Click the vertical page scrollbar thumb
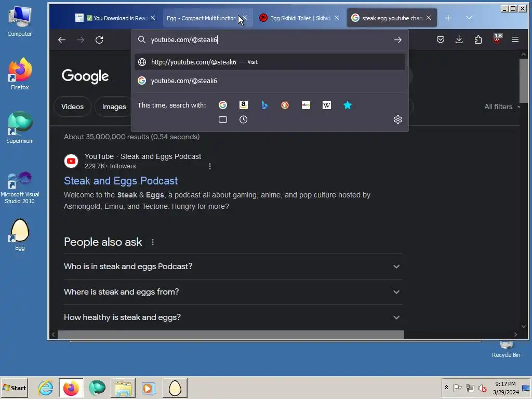The height and width of the screenshot is (399, 532). click(524, 80)
